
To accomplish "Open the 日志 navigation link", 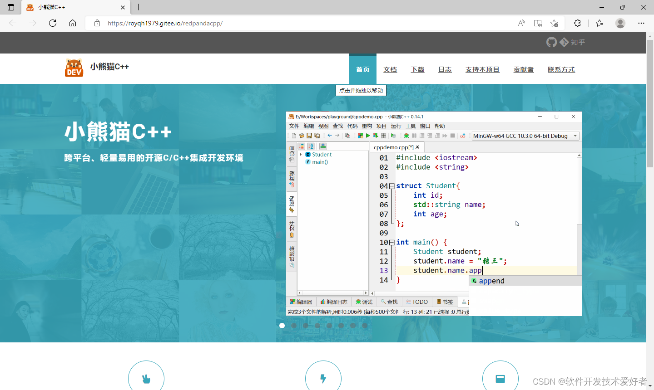I will pos(445,69).
